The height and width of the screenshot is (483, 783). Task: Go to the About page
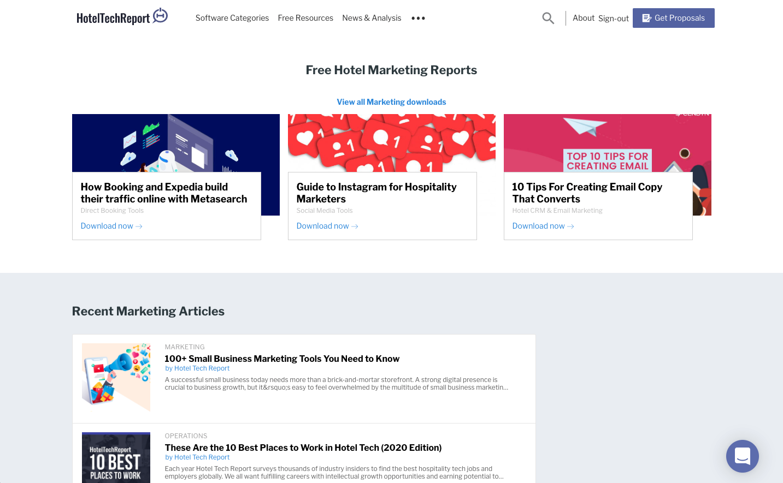[584, 18]
